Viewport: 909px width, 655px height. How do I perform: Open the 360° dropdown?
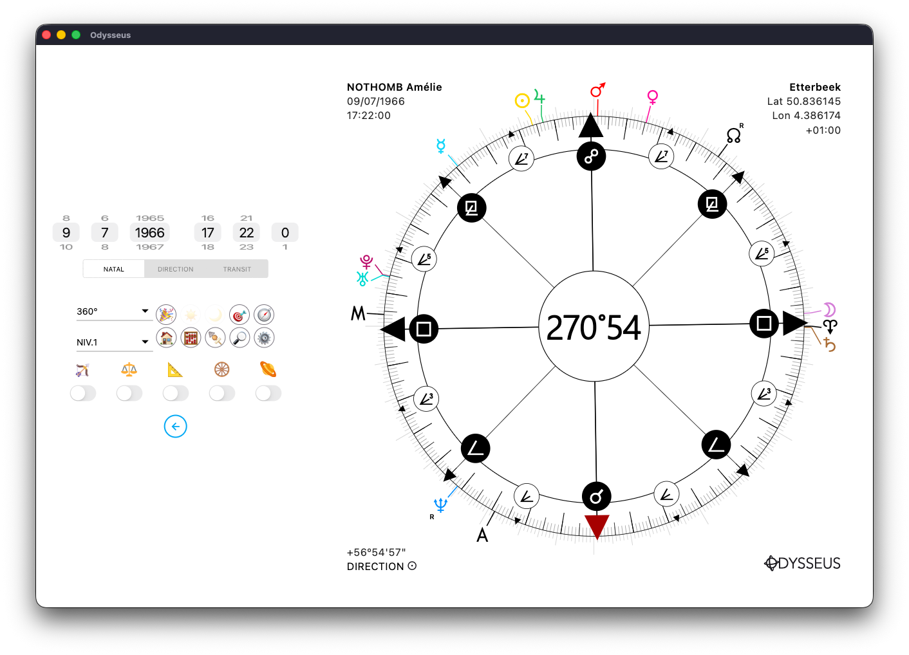[114, 311]
